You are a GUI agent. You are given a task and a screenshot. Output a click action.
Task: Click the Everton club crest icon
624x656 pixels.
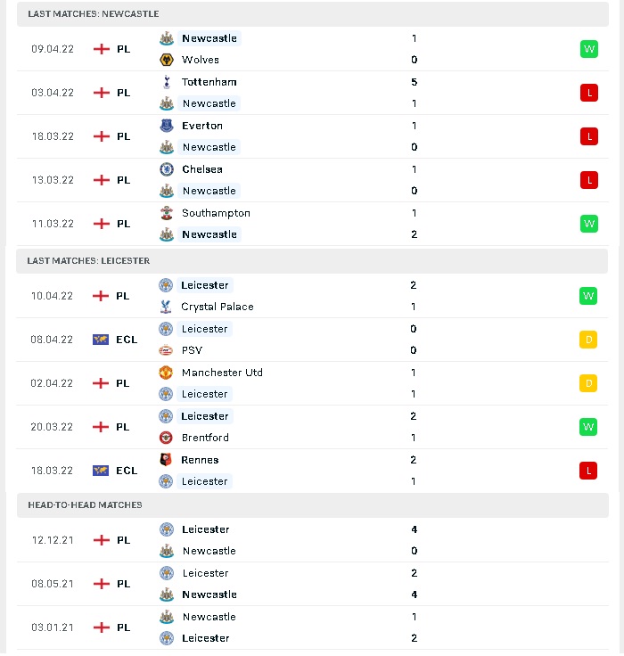tap(167, 126)
